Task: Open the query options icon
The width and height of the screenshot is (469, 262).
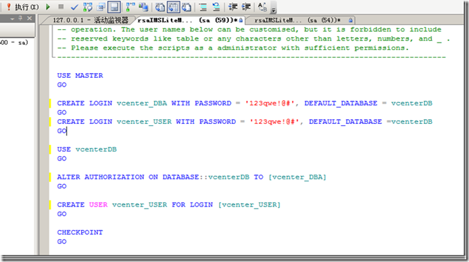Action: pyautogui.click(x=101, y=7)
